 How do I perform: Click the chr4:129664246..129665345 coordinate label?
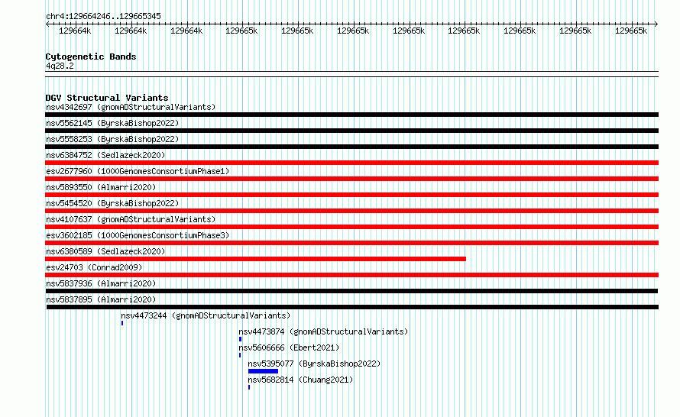(x=103, y=16)
